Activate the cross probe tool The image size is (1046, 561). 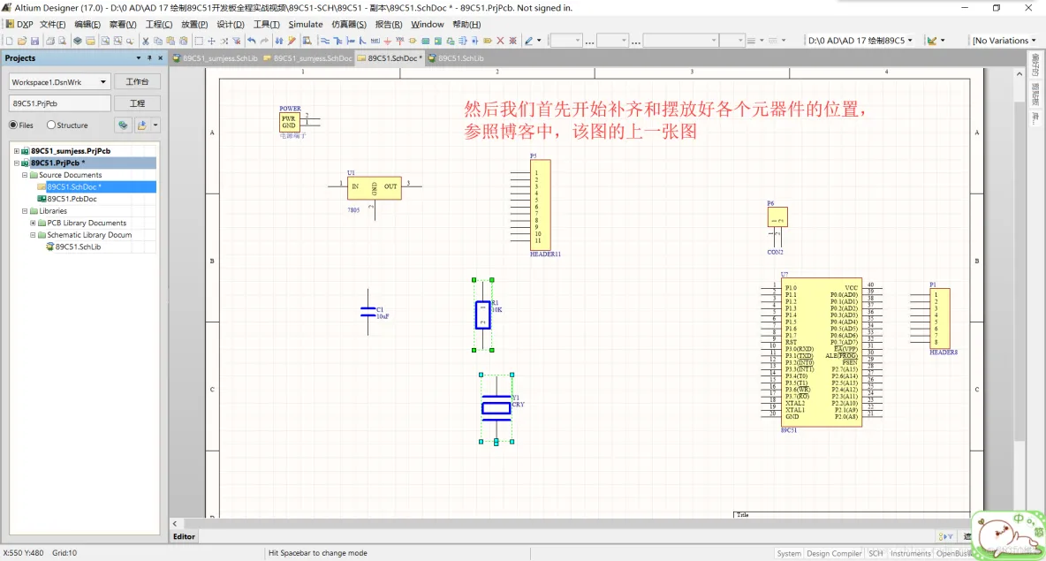(292, 41)
